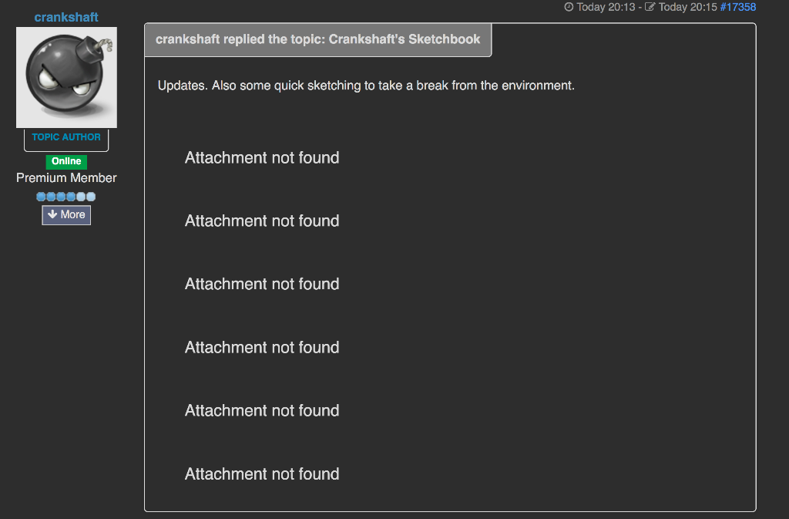
Task: Click the second Attachment not found placeholder
Action: coord(262,221)
